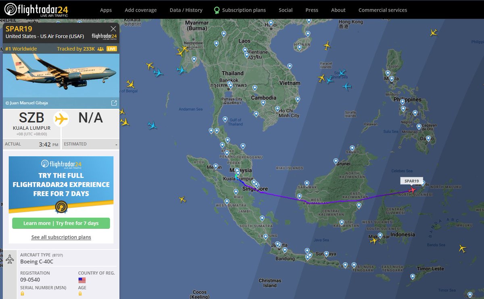The width and height of the screenshot is (484, 299).
Task: Click yellow plane icon between SZB and N/A
Action: tap(61, 119)
